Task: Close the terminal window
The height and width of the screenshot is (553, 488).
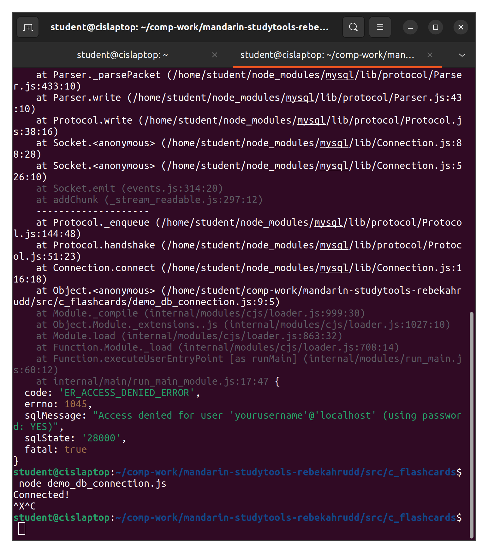Action: tap(461, 27)
